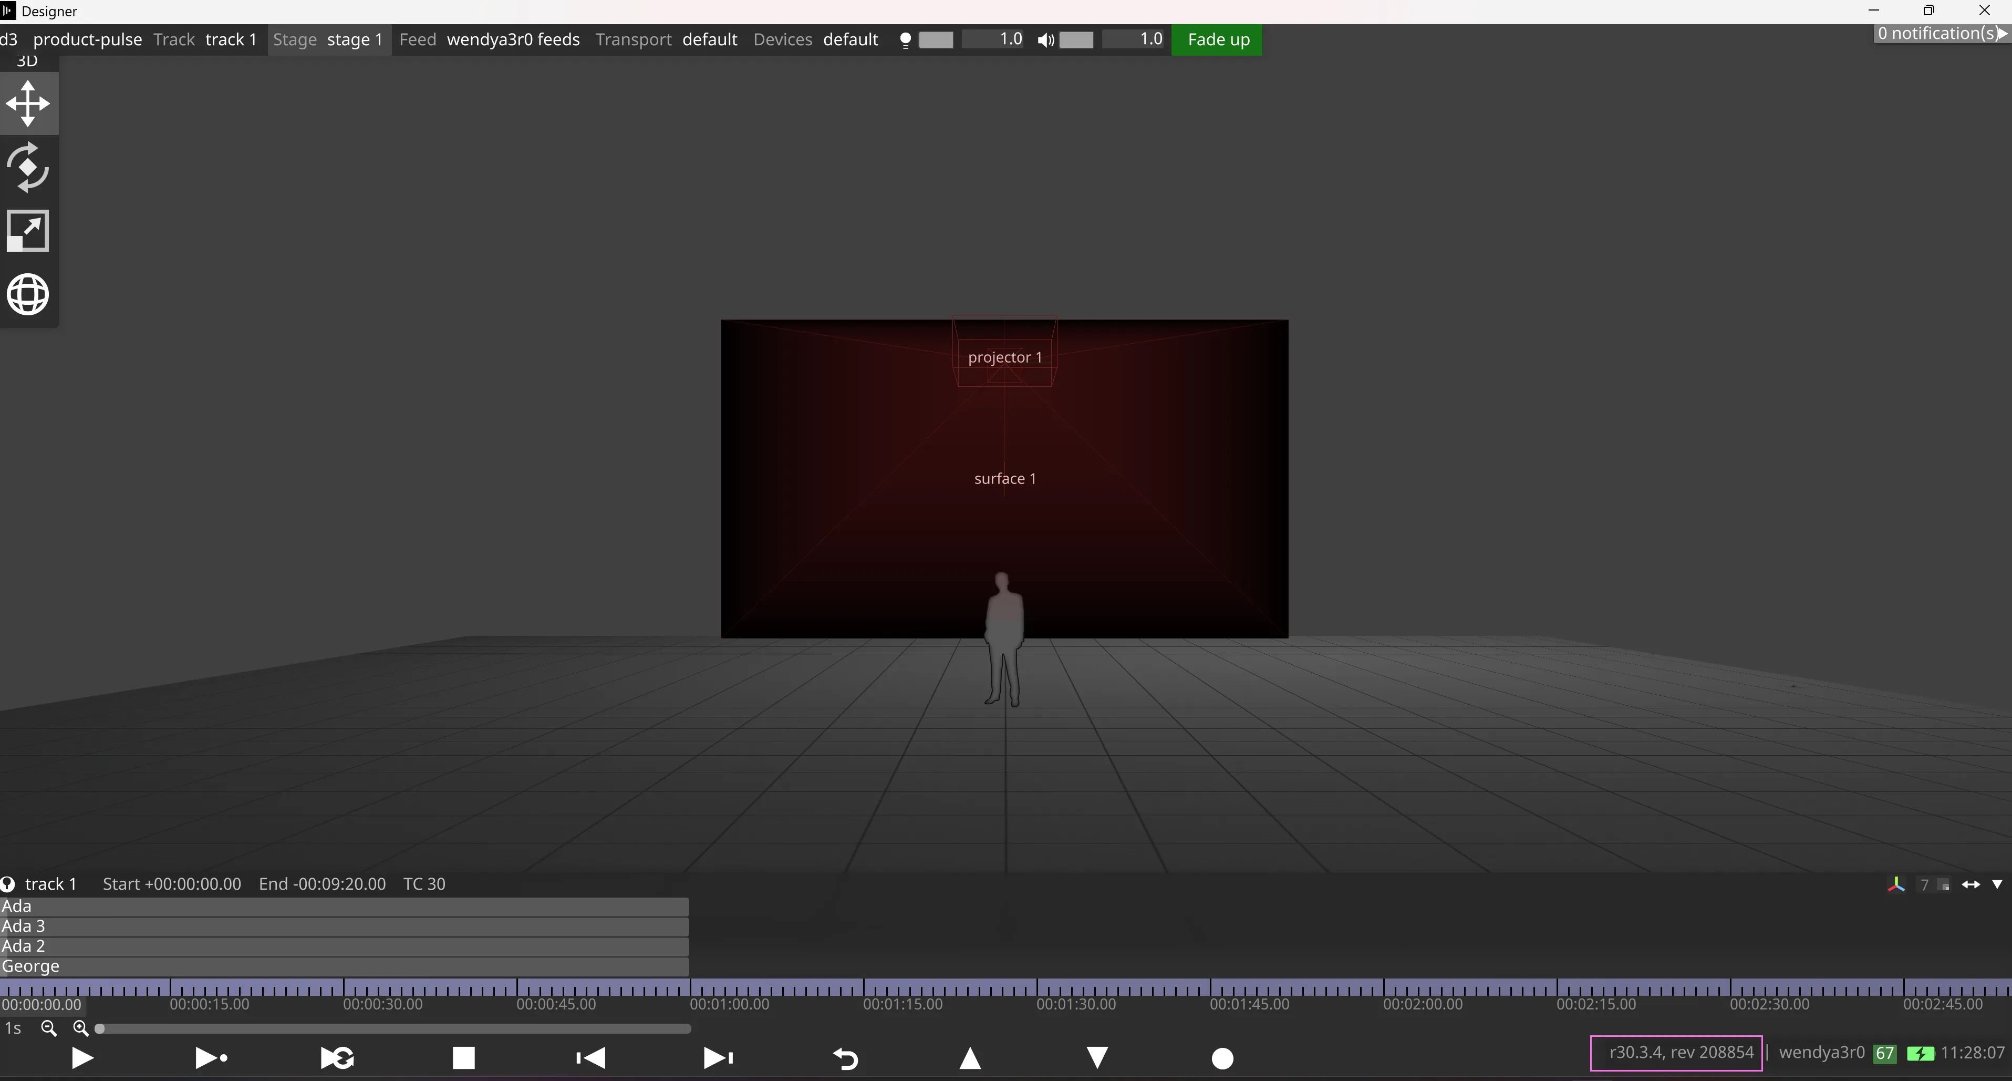The image size is (2012, 1081).
Task: Toggle play-to-end-of-section mode
Action: pos(210,1057)
